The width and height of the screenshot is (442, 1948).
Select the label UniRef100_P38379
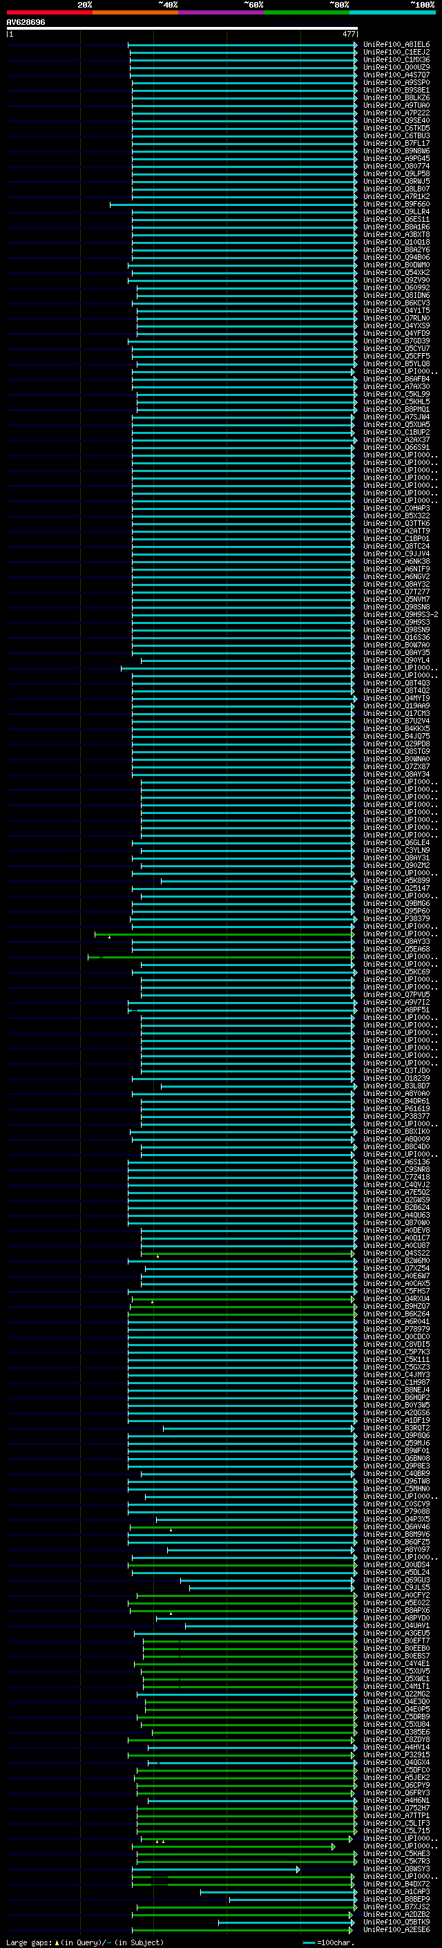(396, 919)
